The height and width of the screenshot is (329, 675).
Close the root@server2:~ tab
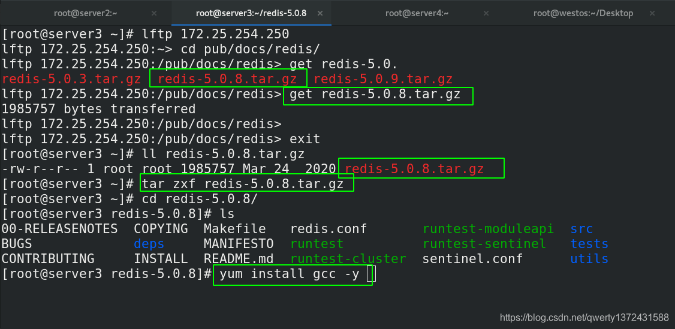click(x=155, y=13)
